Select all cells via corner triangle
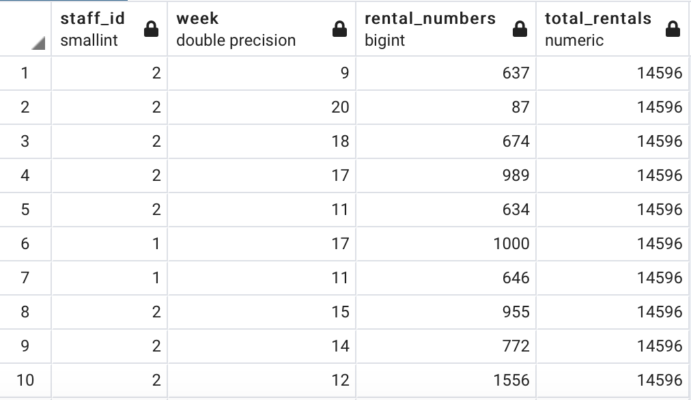Image resolution: width=691 pixels, height=400 pixels. [x=38, y=43]
